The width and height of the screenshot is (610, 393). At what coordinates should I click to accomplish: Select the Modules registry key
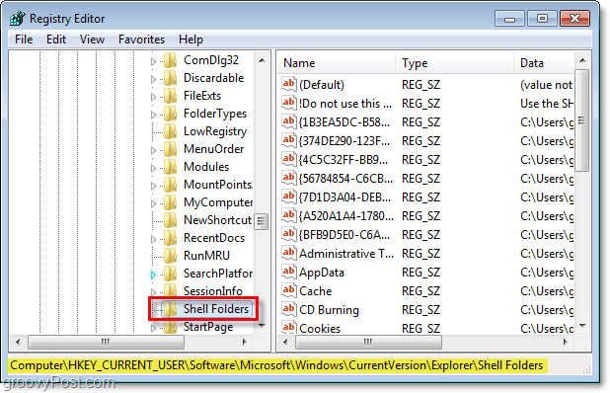coord(206,167)
